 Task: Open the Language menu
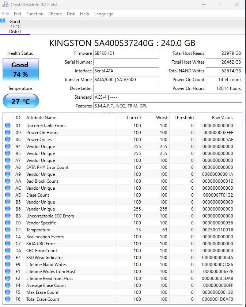pos(104,14)
